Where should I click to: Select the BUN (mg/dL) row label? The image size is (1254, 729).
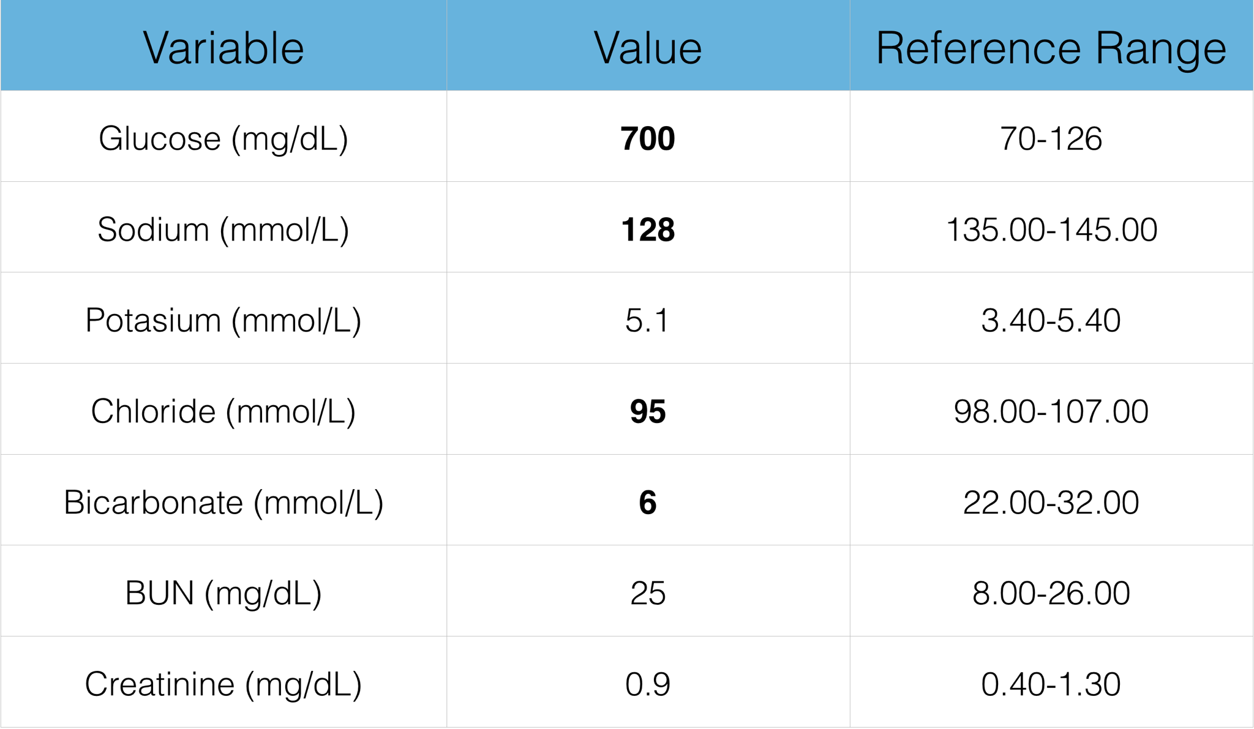[223, 593]
